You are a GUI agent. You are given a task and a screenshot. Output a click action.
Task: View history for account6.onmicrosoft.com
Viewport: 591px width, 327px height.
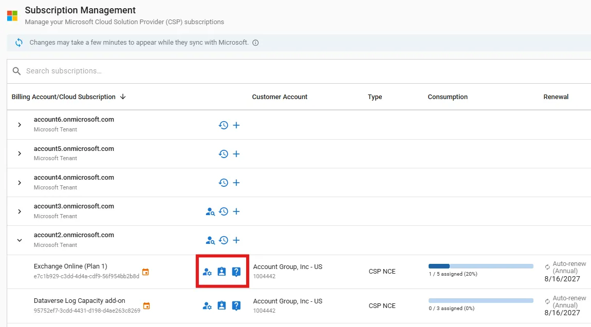tap(224, 125)
